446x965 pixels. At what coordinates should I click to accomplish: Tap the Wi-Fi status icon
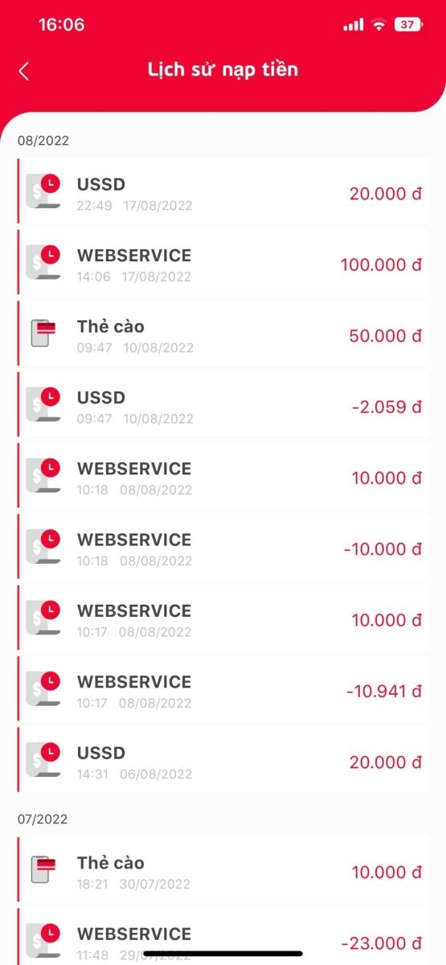(378, 25)
